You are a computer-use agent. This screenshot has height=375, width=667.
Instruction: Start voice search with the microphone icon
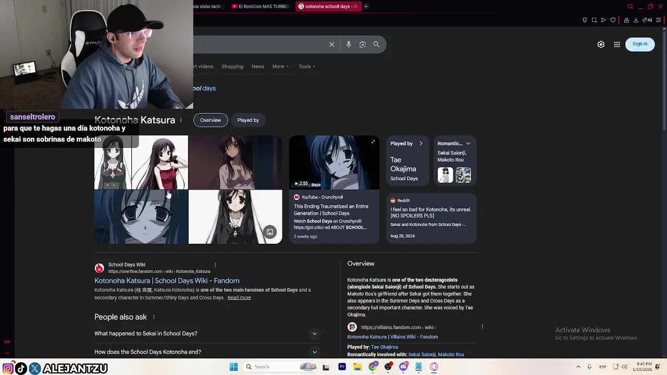pyautogui.click(x=349, y=44)
